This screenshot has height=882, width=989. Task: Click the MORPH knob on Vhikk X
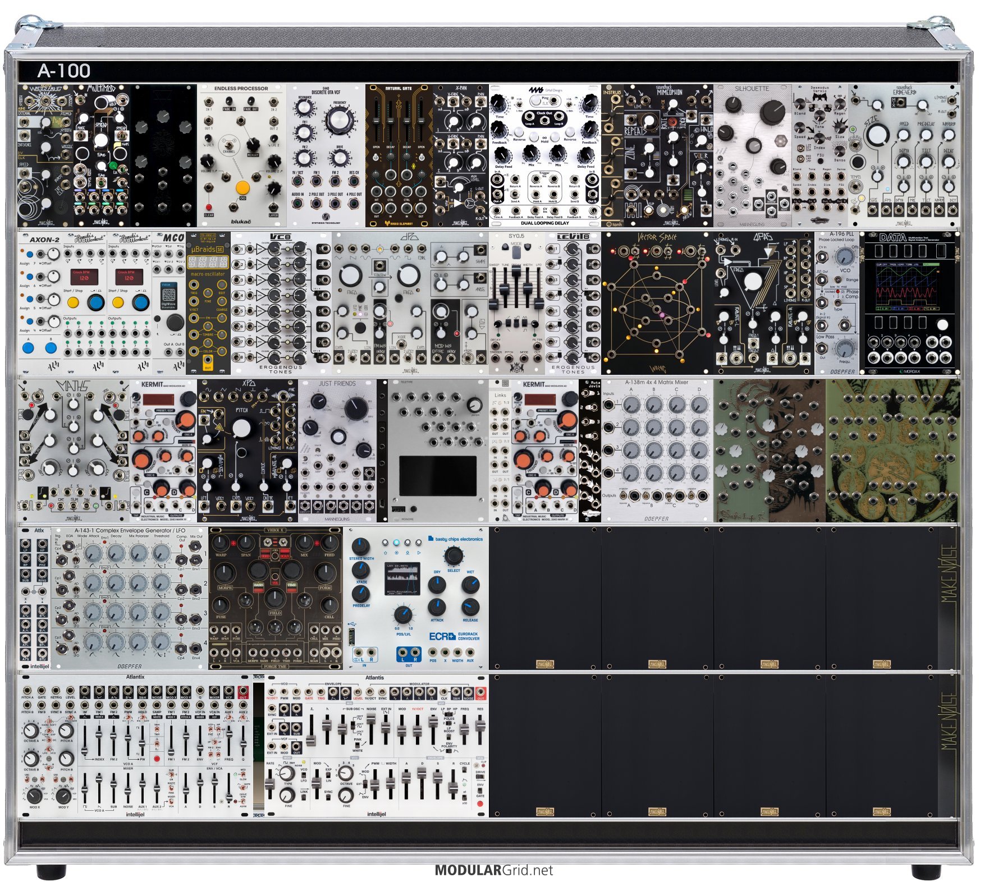coord(225,572)
